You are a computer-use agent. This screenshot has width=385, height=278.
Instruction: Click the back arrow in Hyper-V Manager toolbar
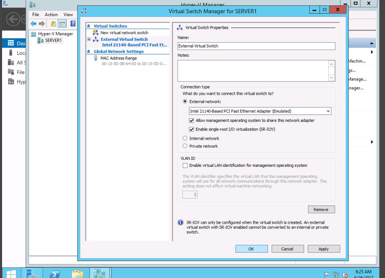click(33, 23)
